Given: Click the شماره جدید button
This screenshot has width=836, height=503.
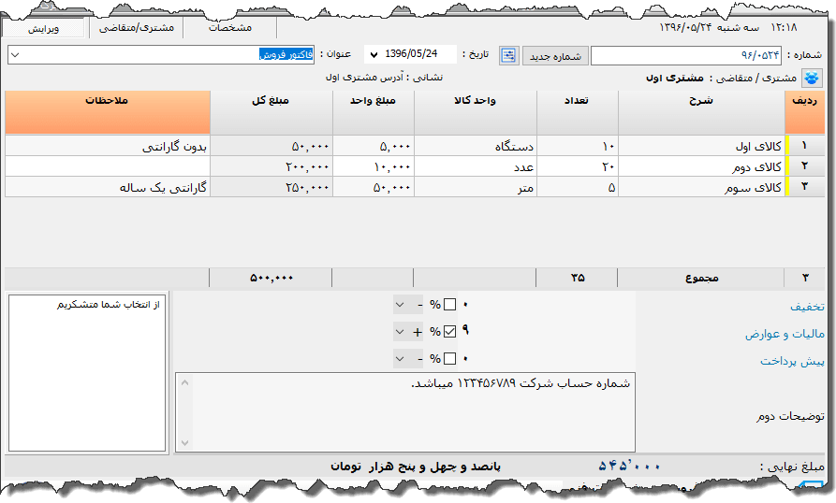Looking at the screenshot, I should (x=554, y=55).
